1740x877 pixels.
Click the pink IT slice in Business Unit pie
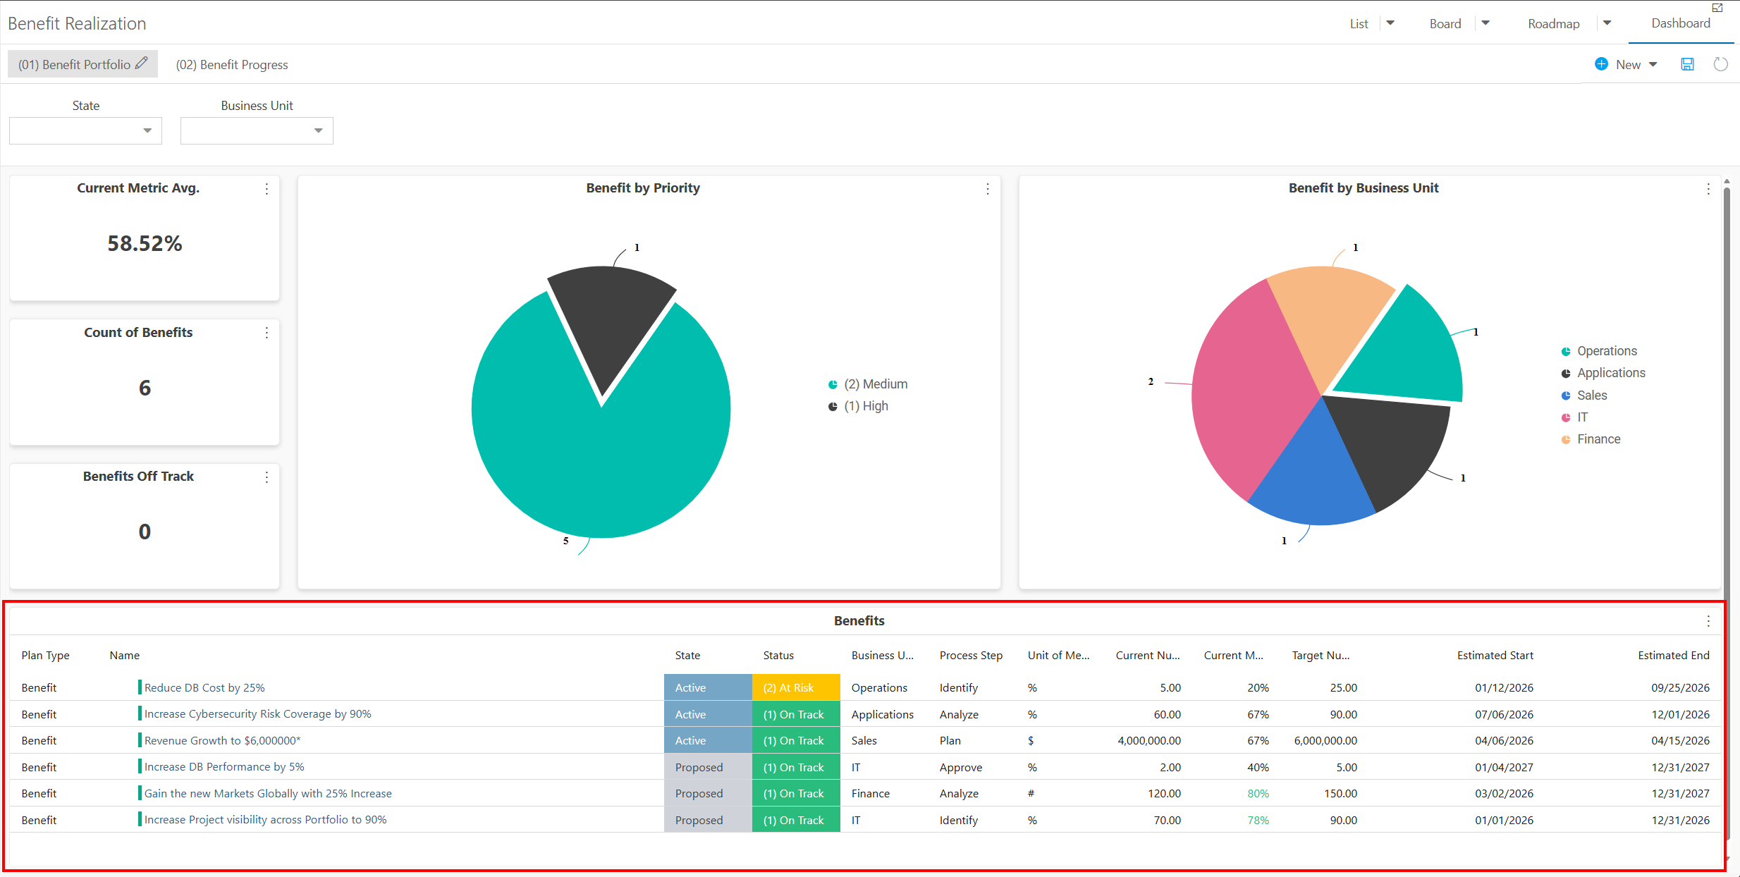tap(1248, 395)
